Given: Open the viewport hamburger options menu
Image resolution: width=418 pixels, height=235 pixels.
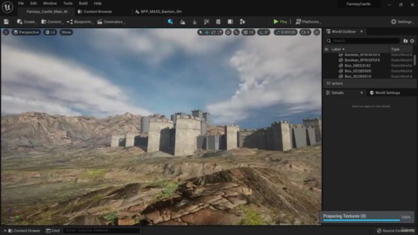Looking at the screenshot, I should (x=6, y=32).
